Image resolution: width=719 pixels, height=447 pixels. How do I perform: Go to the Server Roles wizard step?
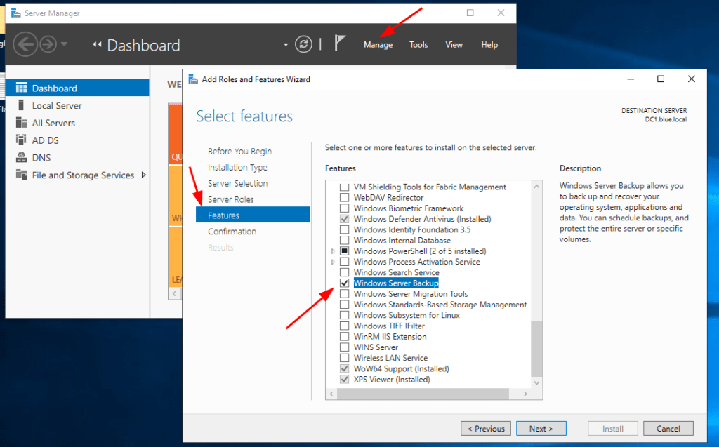coord(231,200)
